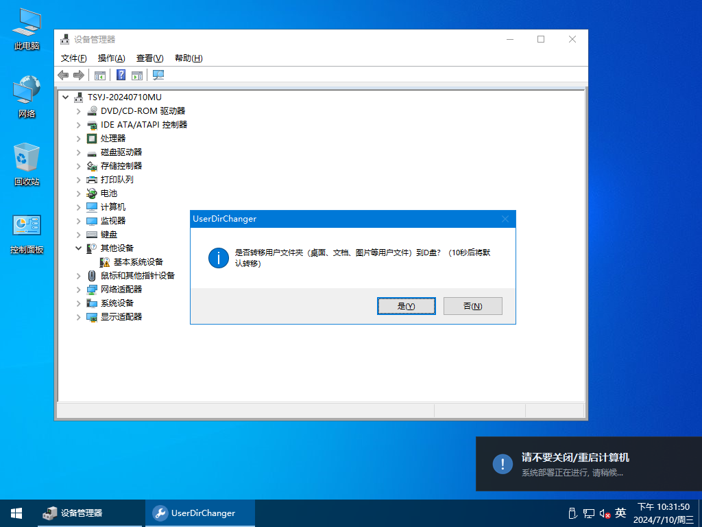Toggle the 英 input method indicator
The width and height of the screenshot is (702, 527).
click(620, 513)
